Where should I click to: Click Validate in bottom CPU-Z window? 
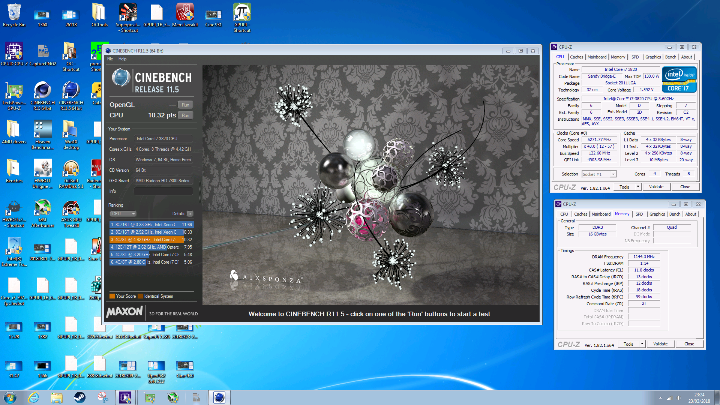(x=660, y=344)
